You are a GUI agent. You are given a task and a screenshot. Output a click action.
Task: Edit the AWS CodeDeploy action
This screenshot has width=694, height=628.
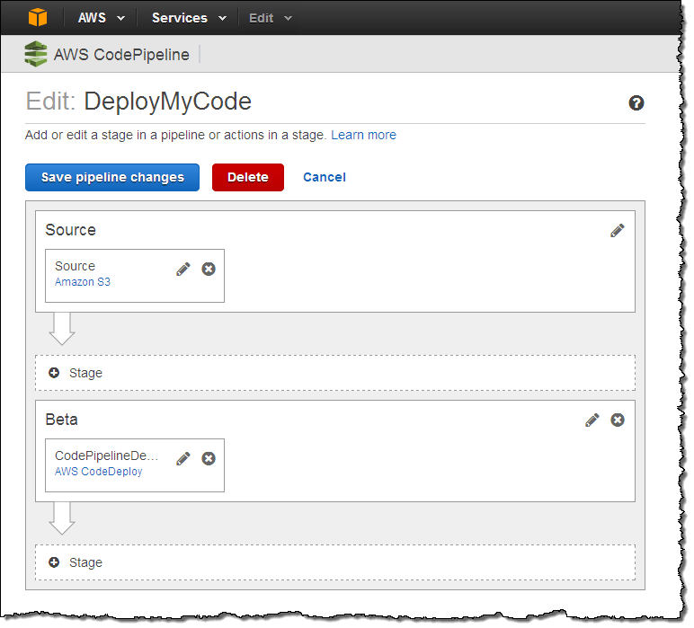(x=183, y=458)
